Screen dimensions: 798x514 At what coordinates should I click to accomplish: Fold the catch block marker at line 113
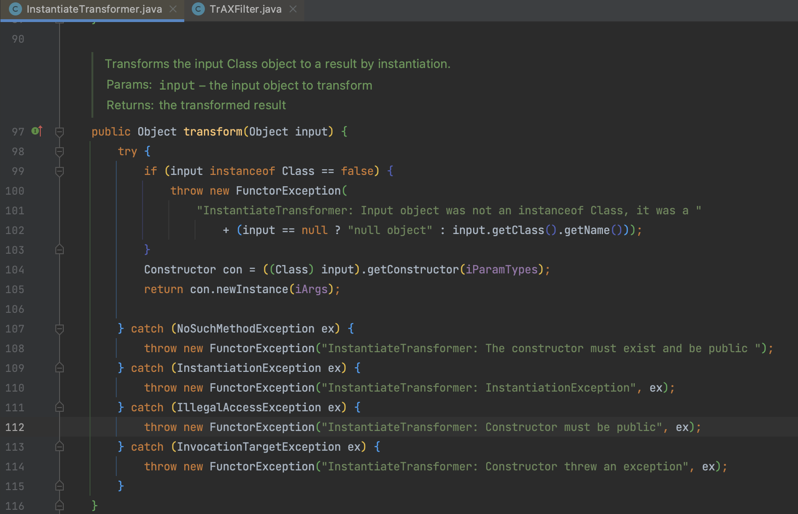coord(60,446)
